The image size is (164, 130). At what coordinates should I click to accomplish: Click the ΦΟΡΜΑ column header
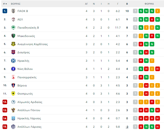click(149, 4)
